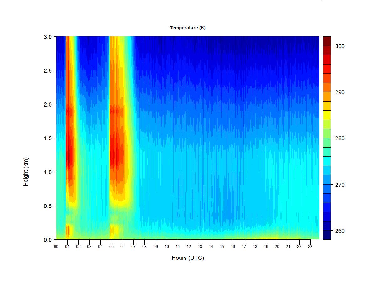Image resolution: width=376 pixels, height=282 pixels.
Task: Click hour tick 00 on the x-axis
Action: [56, 247]
